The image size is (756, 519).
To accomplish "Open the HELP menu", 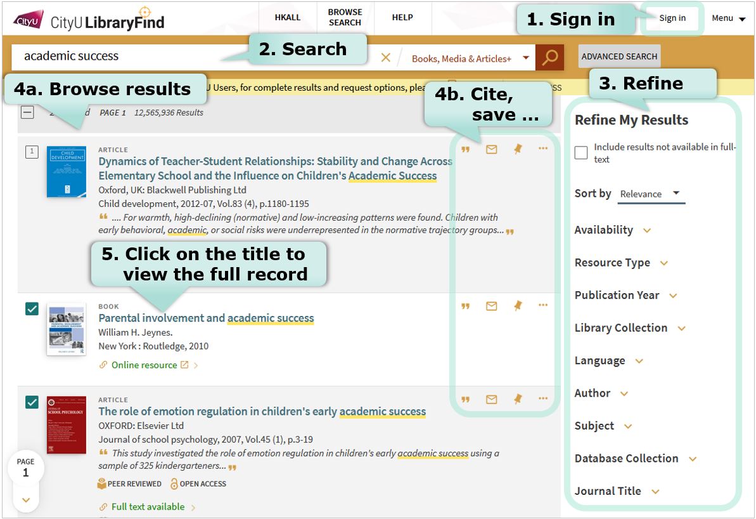I will coord(402,18).
